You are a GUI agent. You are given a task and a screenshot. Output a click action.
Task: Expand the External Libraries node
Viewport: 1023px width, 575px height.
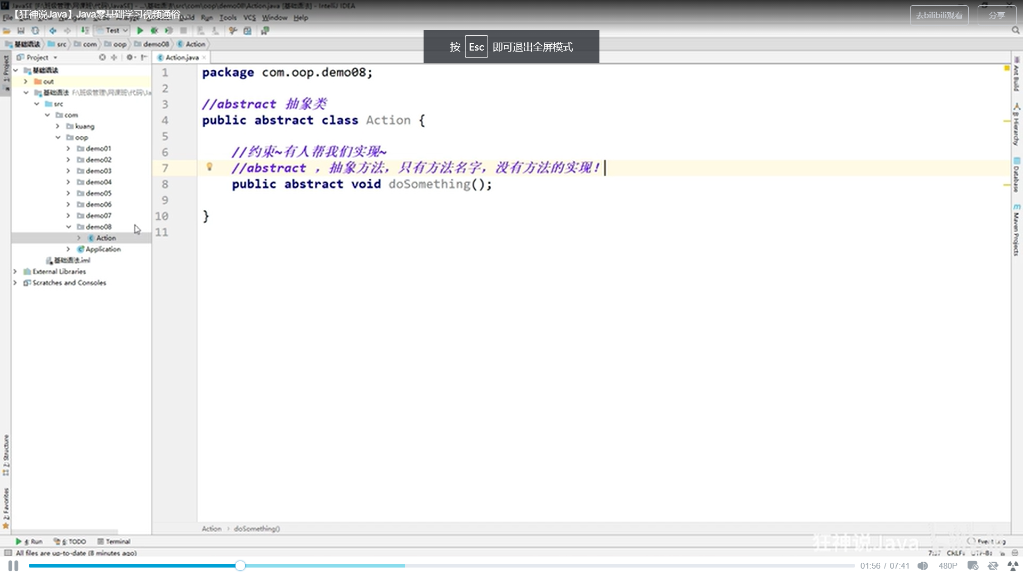point(15,272)
